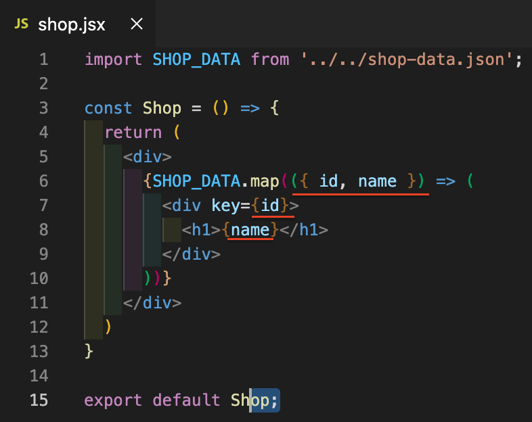
Task: Click the 'import' keyword on line 1
Action: tap(113, 60)
